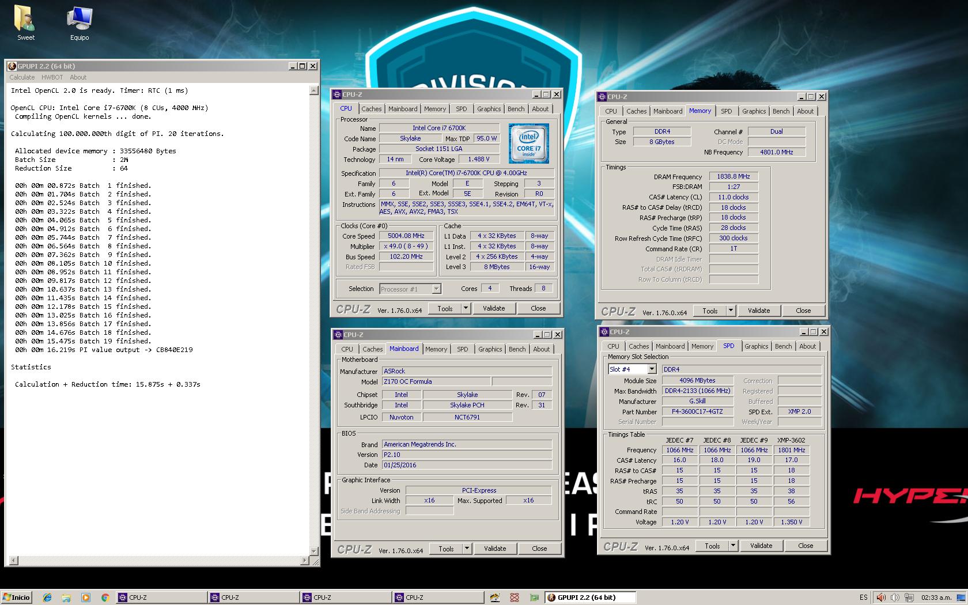Click the Core Voltage value 1.488 V
The width and height of the screenshot is (968, 605).
tap(479, 159)
